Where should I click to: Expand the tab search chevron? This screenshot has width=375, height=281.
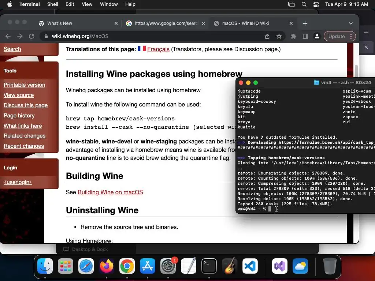pyautogui.click(x=350, y=23)
